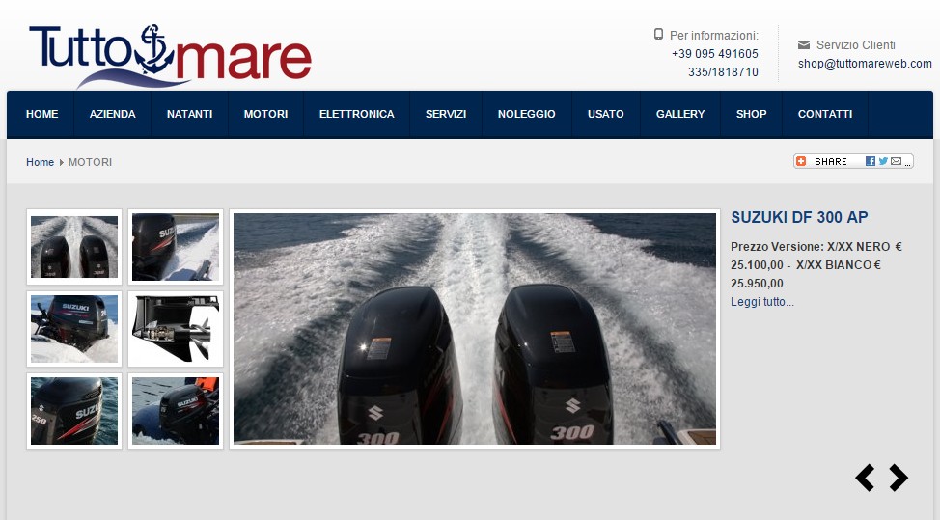Click the 335/1818710 phone number
The width and height of the screenshot is (940, 520).
click(723, 72)
